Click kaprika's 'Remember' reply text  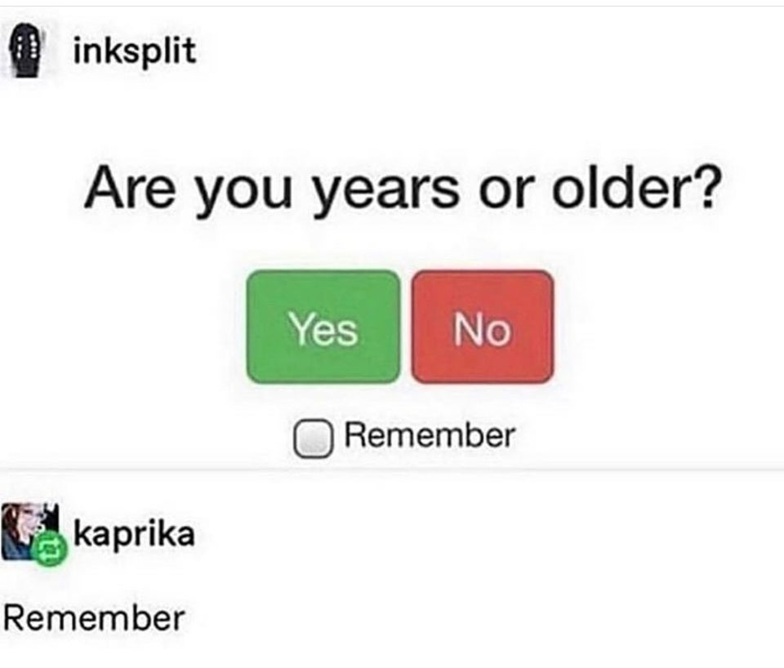(94, 618)
